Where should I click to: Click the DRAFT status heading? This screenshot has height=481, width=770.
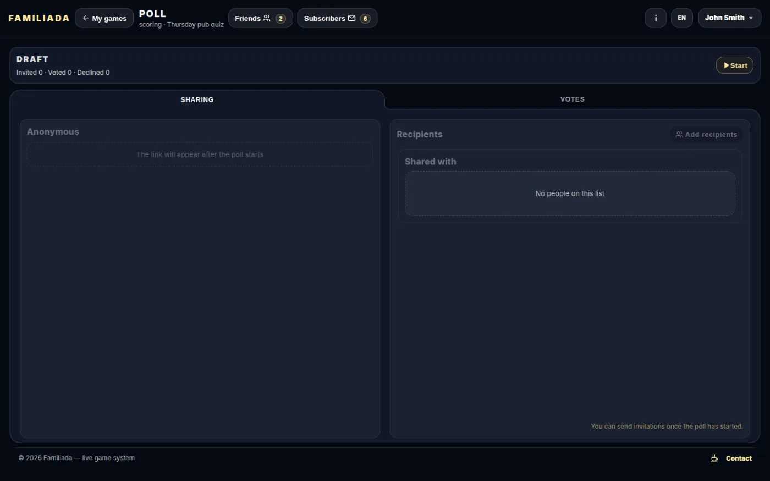coord(32,59)
